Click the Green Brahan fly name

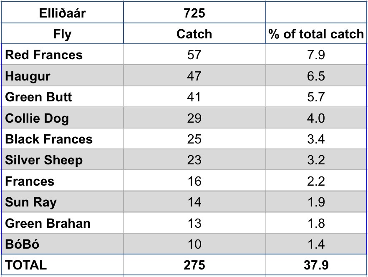tap(48, 223)
